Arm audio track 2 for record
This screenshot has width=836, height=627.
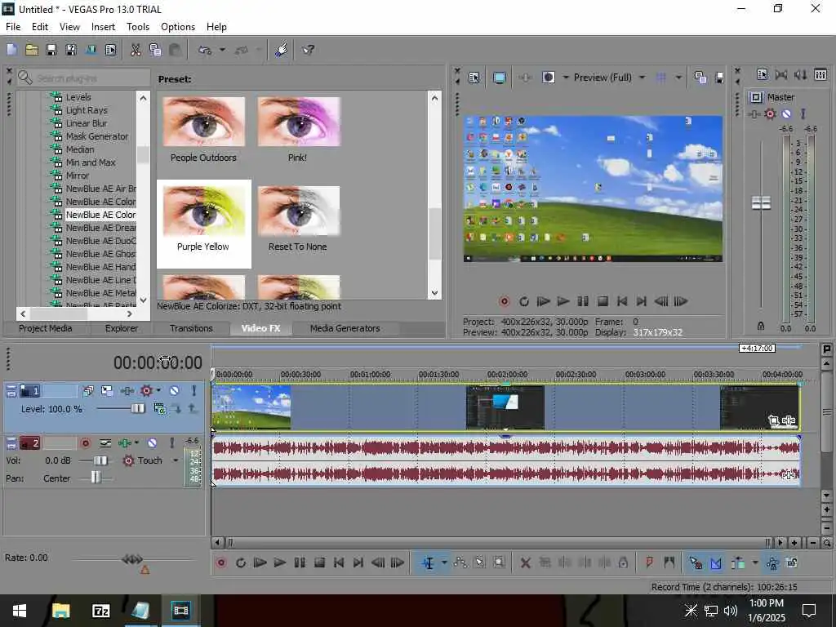[85, 443]
